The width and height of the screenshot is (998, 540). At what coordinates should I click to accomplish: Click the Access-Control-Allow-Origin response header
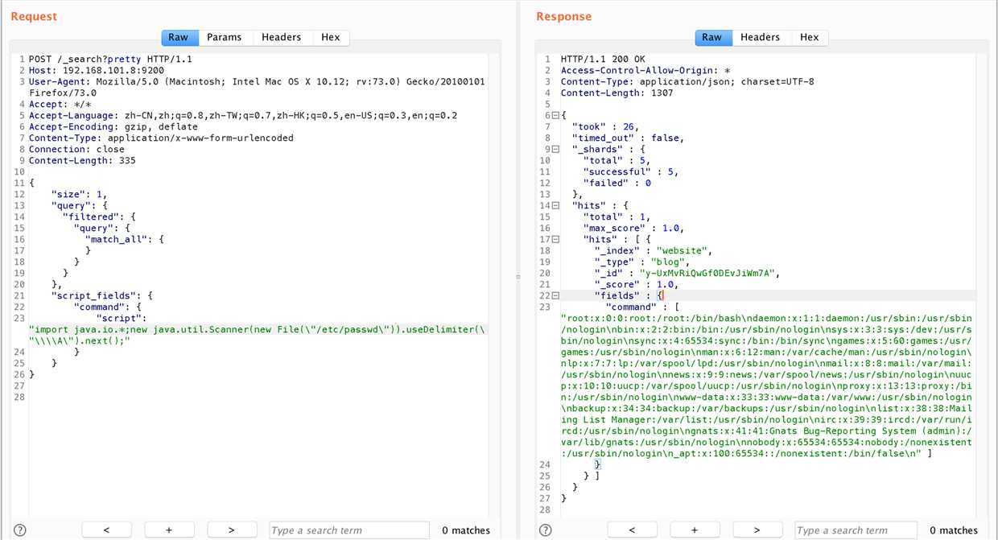pos(645,71)
